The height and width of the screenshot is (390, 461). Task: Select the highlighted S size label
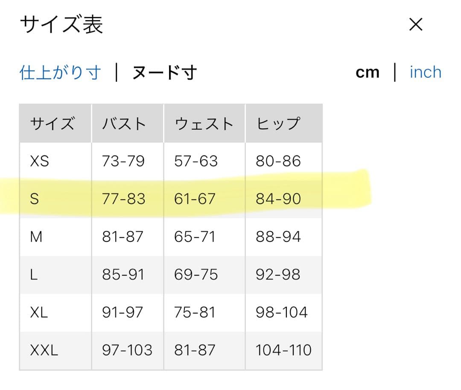pyautogui.click(x=35, y=199)
